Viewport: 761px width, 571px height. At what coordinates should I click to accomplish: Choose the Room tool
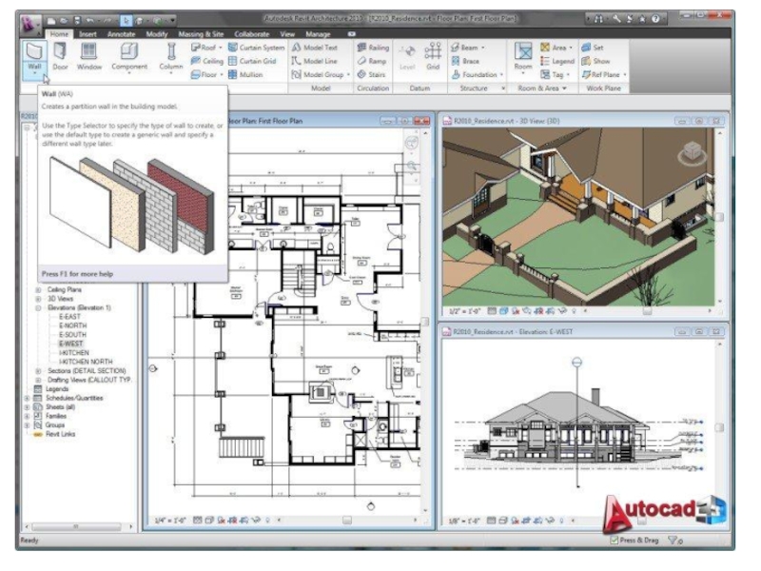[x=523, y=57]
